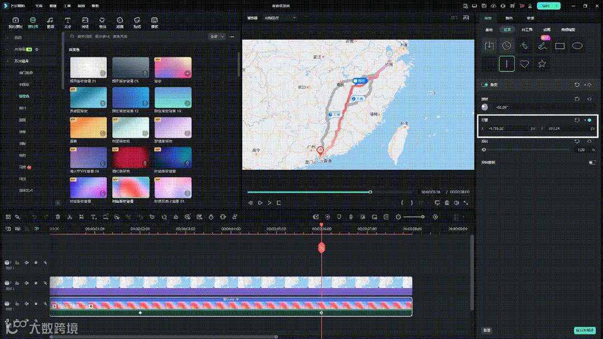Image resolution: width=603 pixels, height=339 pixels.
Task: Open fullscreen preview with the expand icon
Action: click(466, 203)
